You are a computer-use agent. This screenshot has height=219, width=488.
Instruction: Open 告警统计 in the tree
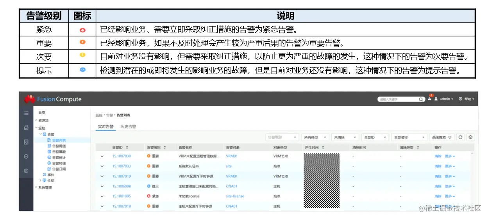(x=59, y=157)
